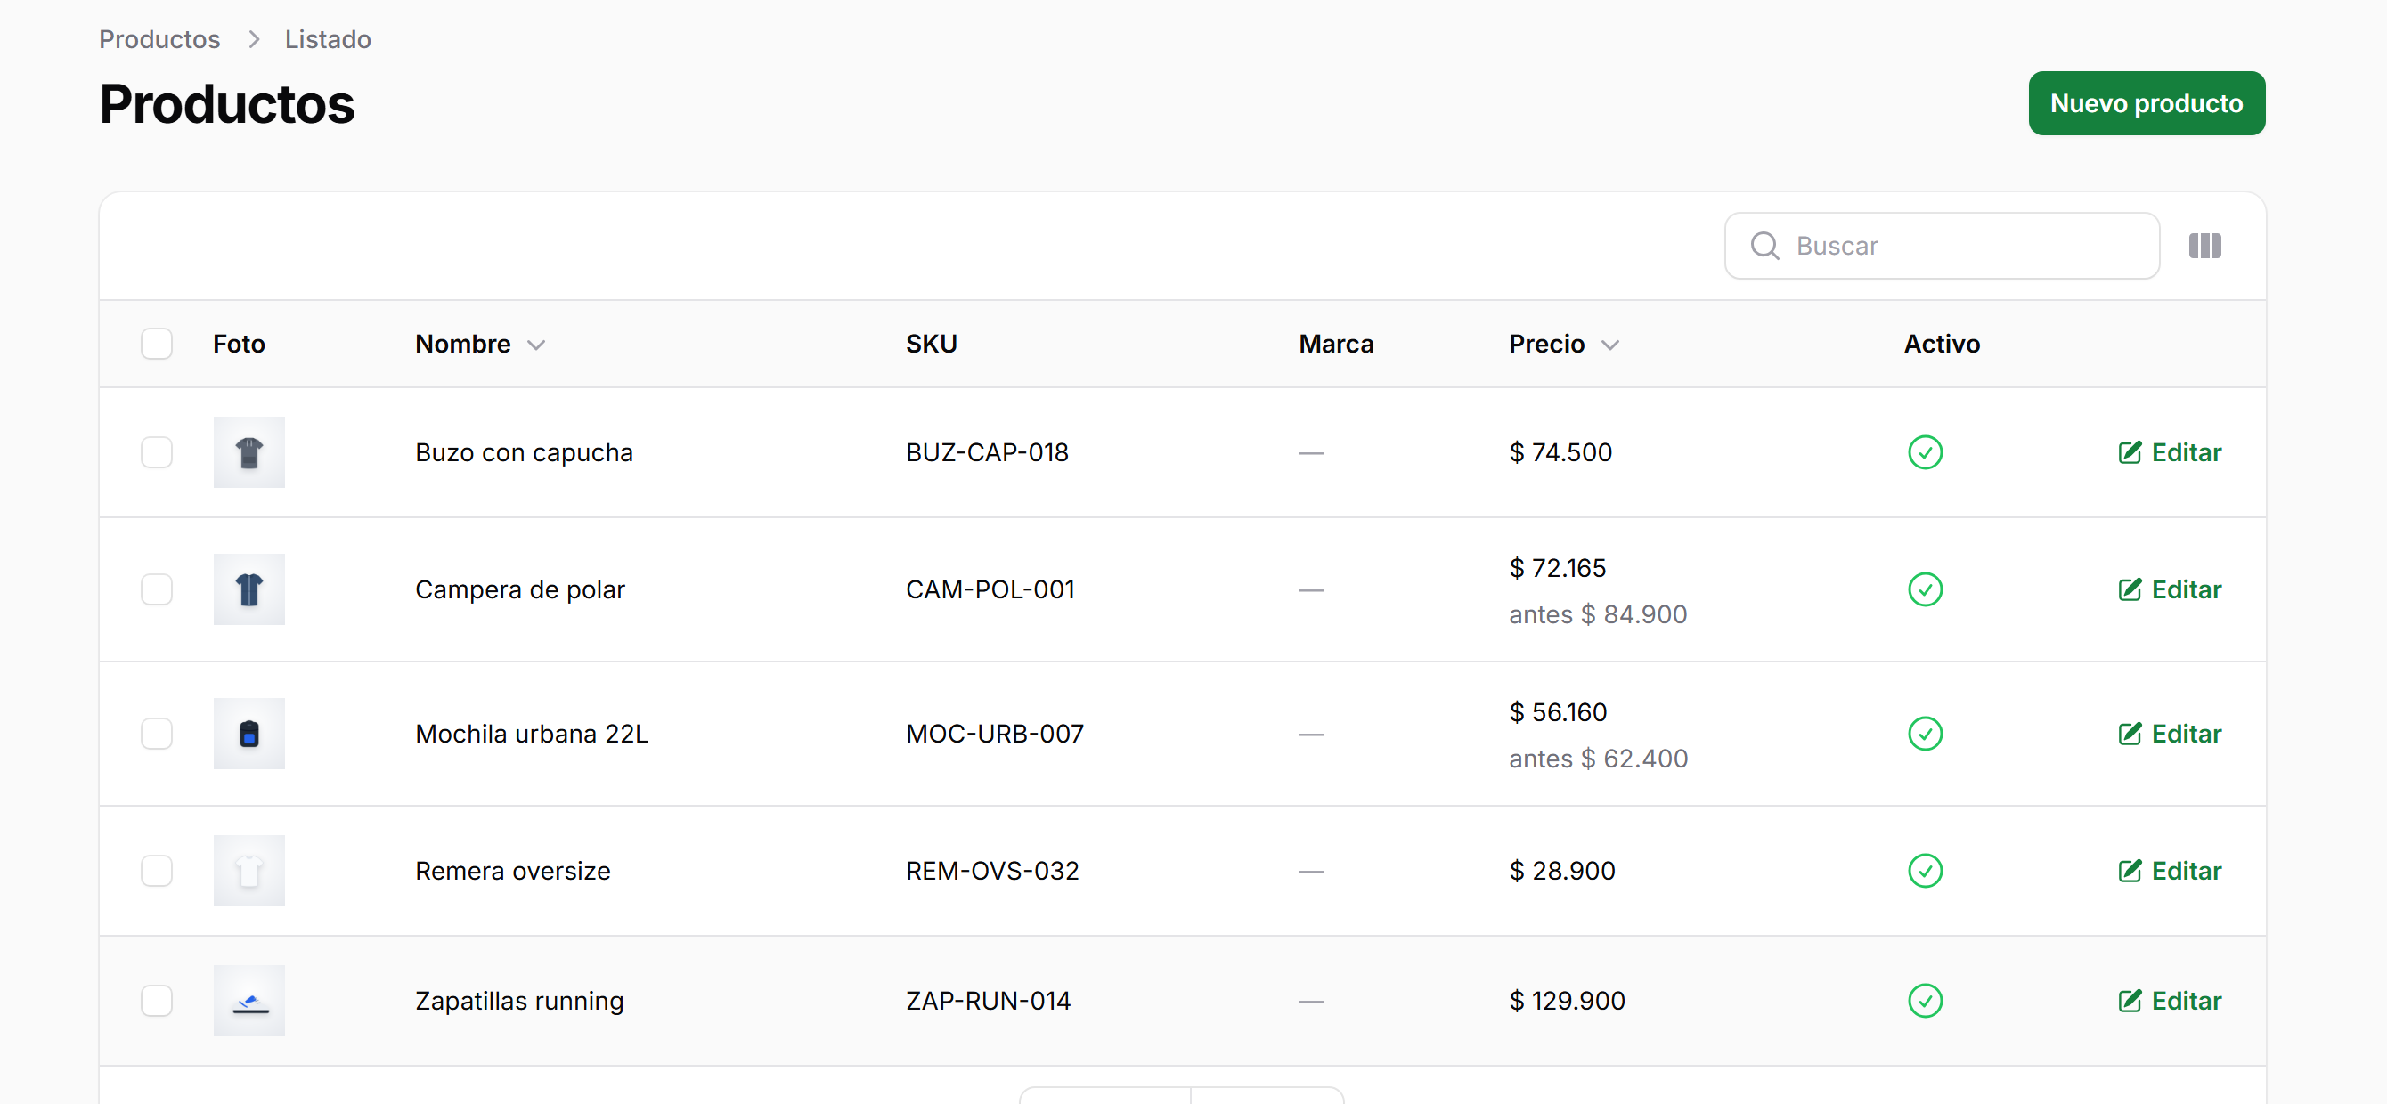Viewport: 2387px width, 1104px height.
Task: Check the Campera de polar row checkbox
Action: (x=157, y=589)
